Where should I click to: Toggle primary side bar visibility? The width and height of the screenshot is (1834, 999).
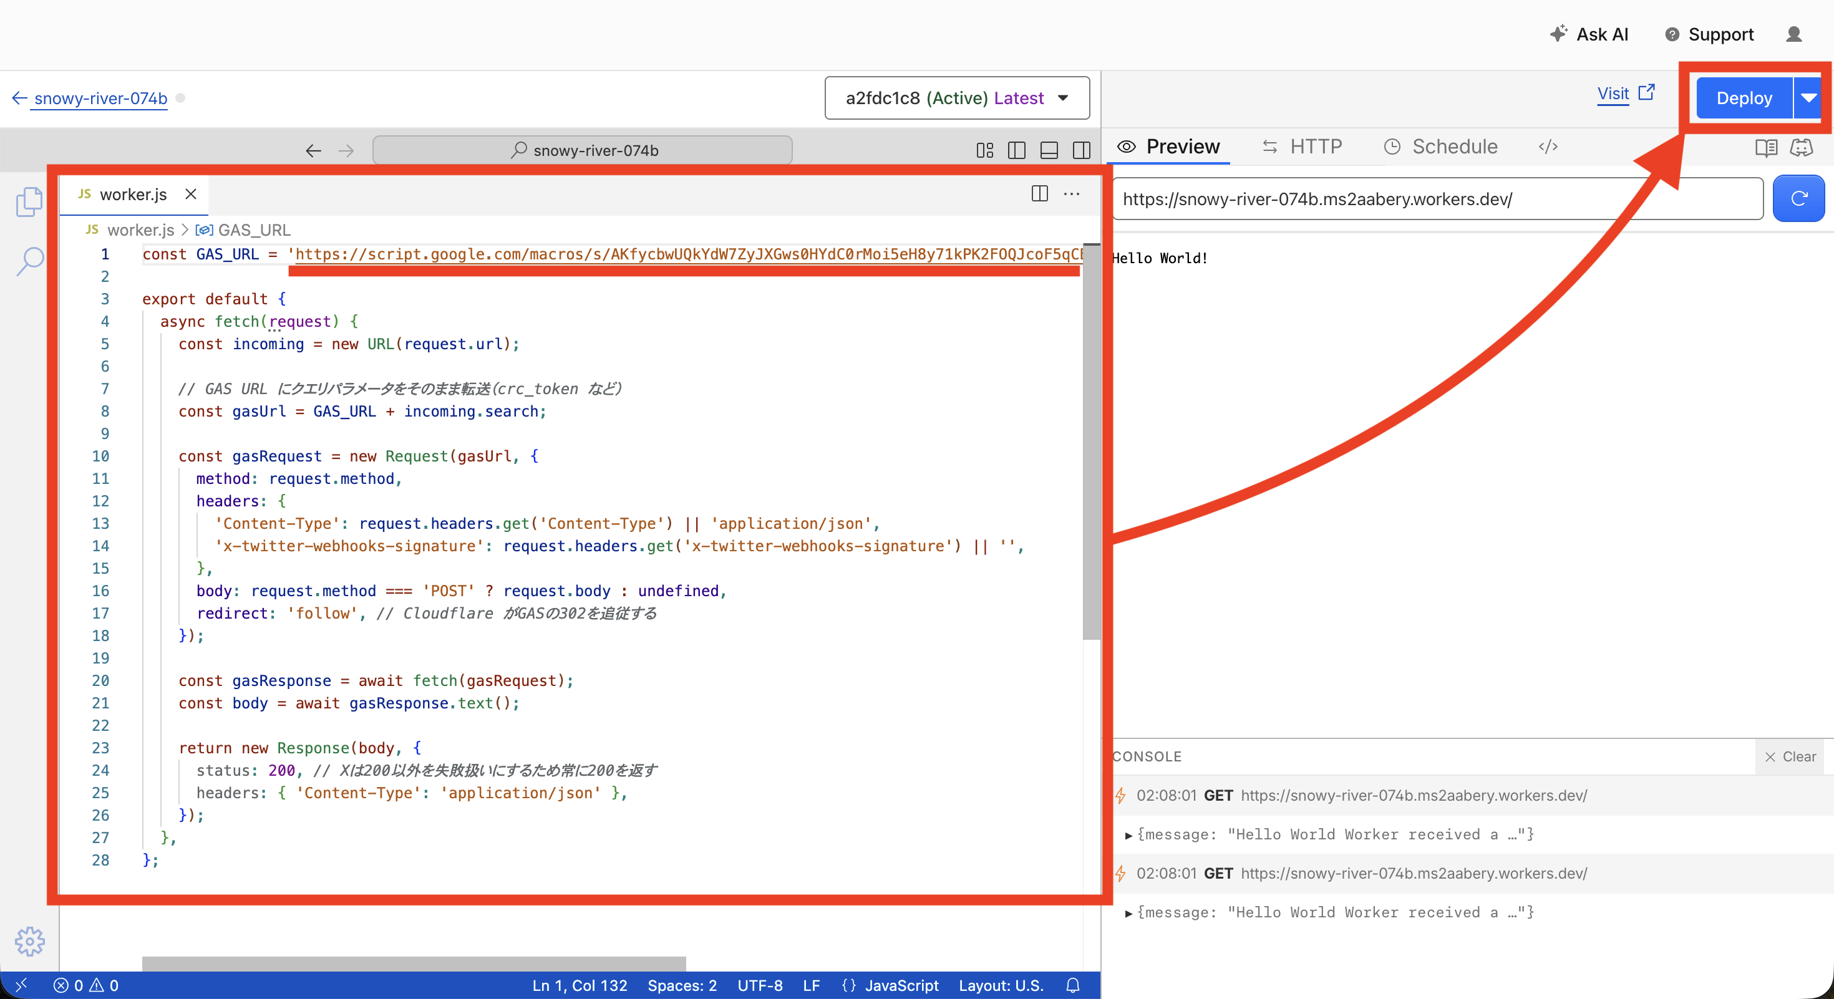pos(1017,150)
